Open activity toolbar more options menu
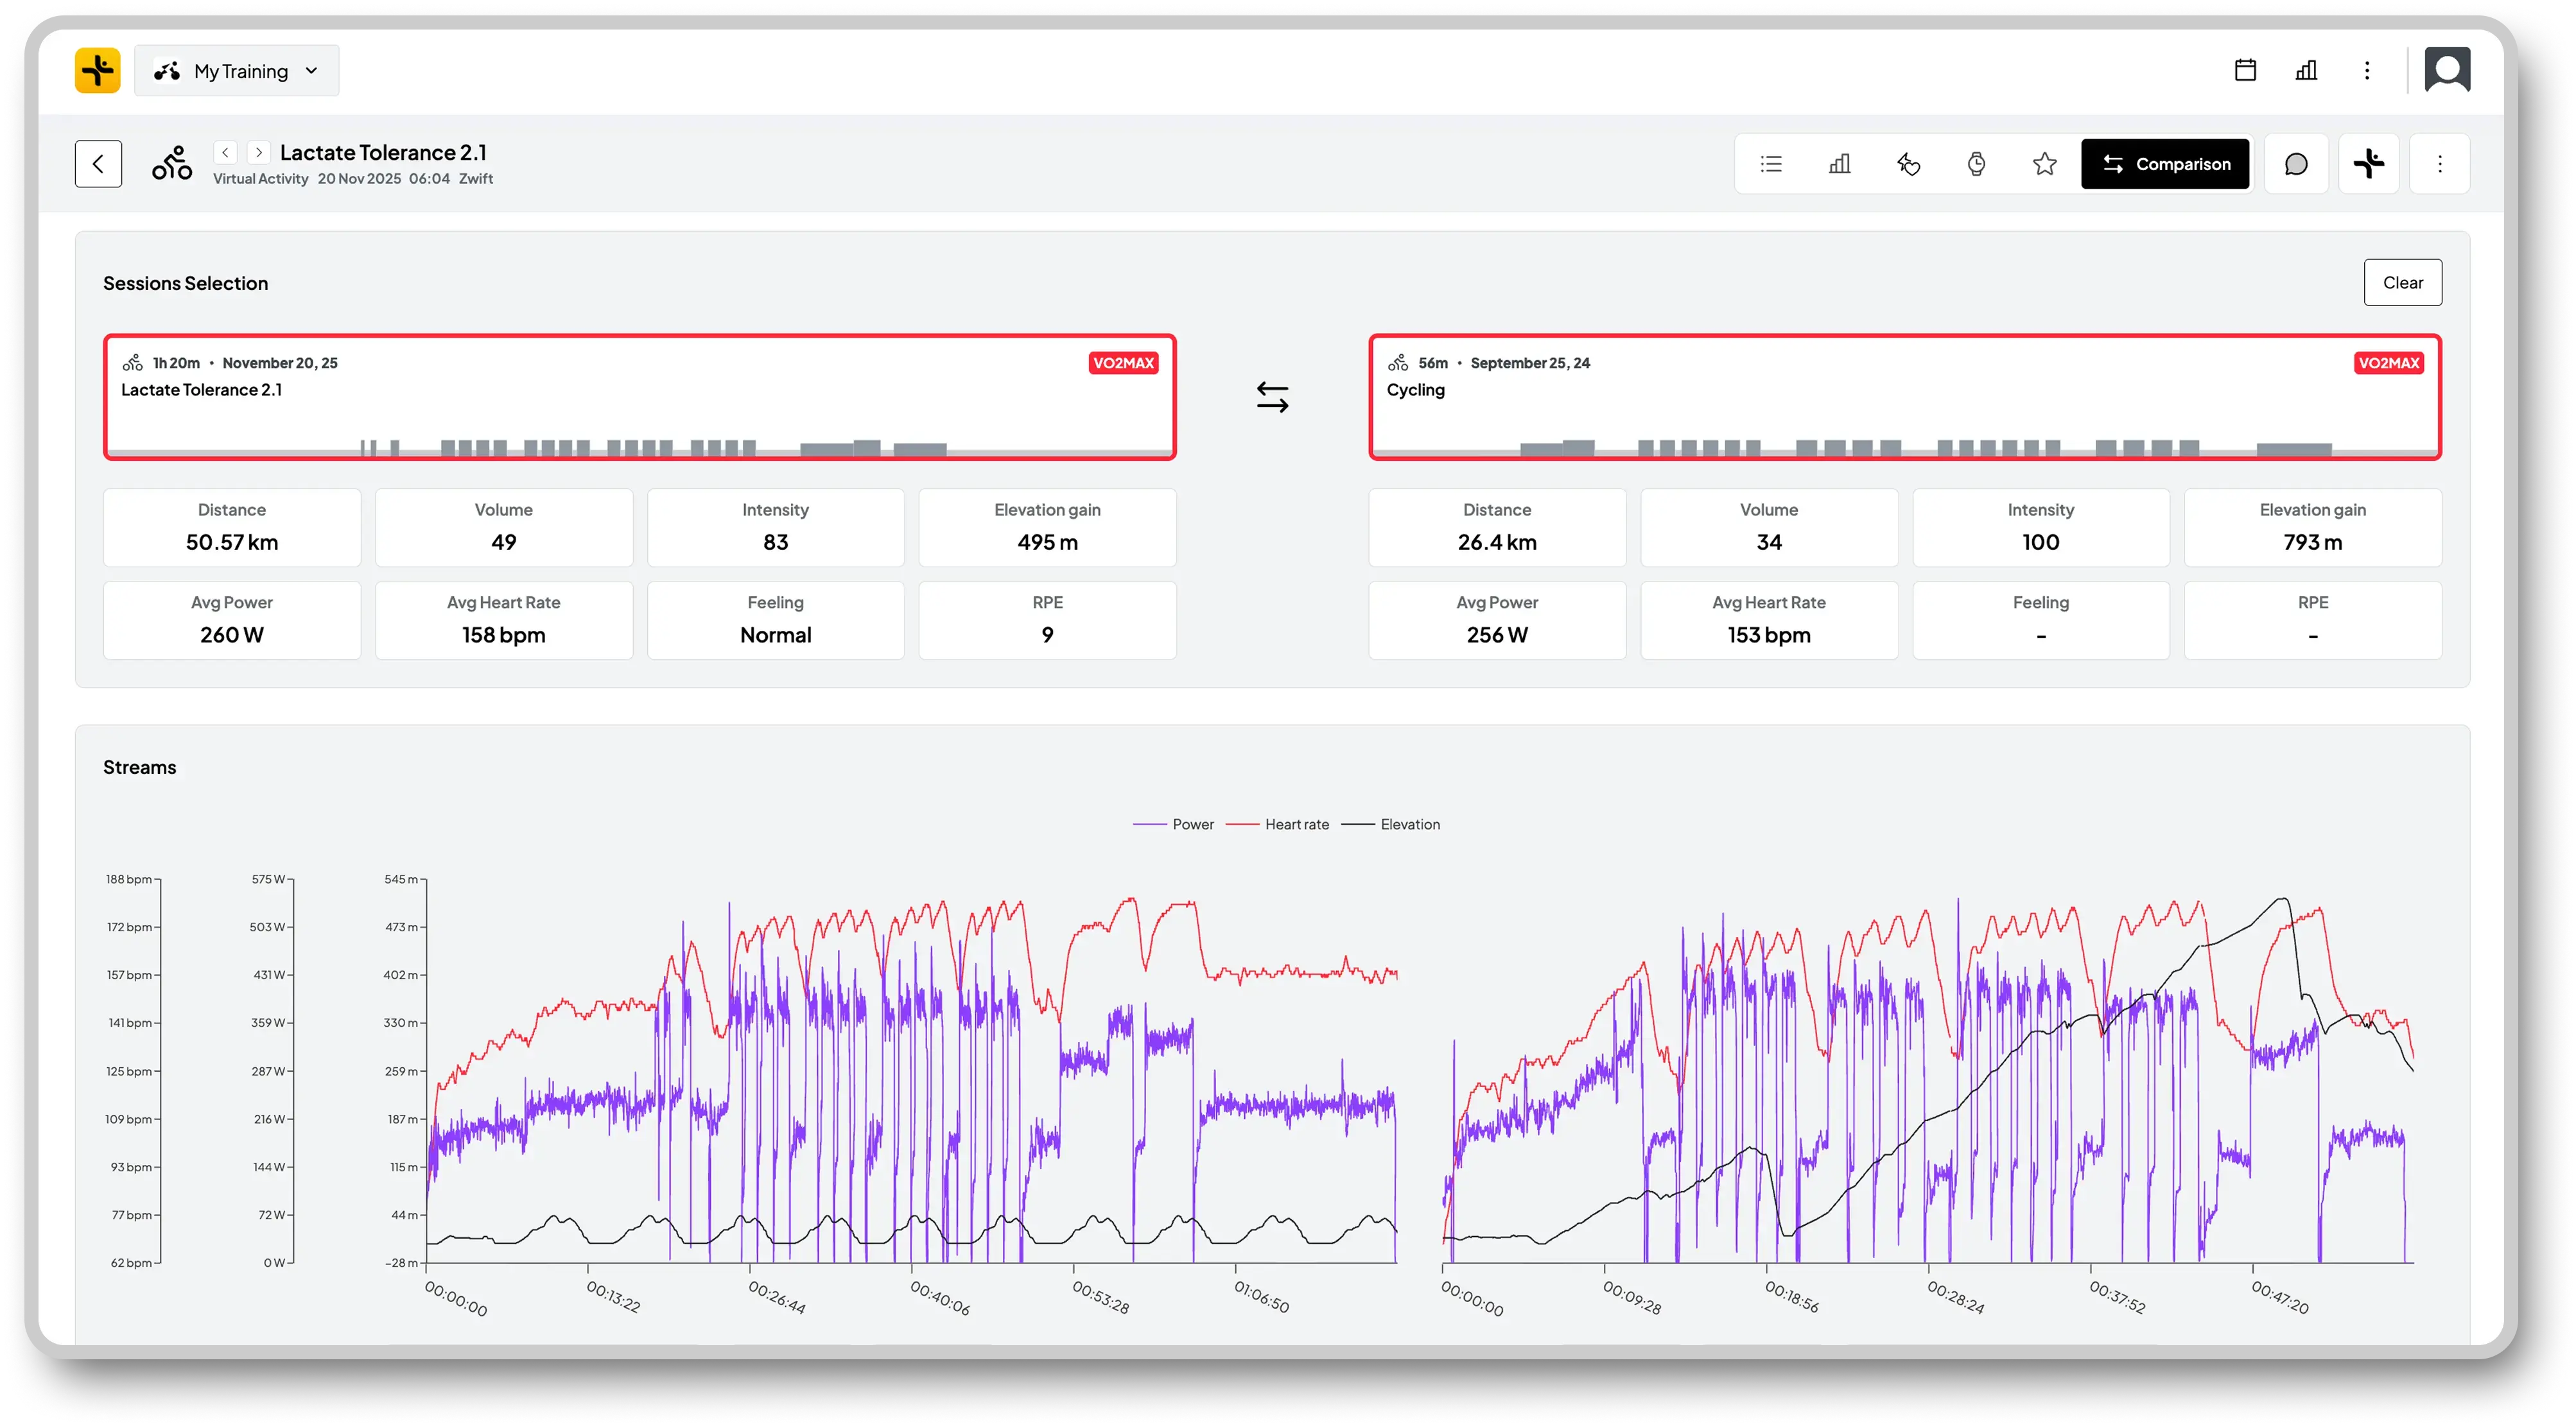The width and height of the screenshot is (2576, 1426). click(x=2440, y=164)
